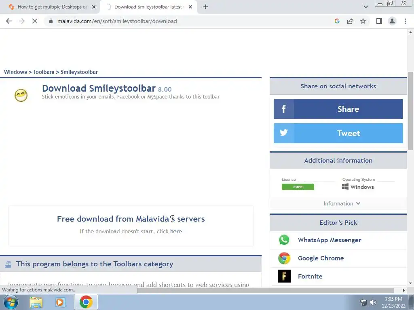View site security lock info
414x310 pixels.
point(51,21)
